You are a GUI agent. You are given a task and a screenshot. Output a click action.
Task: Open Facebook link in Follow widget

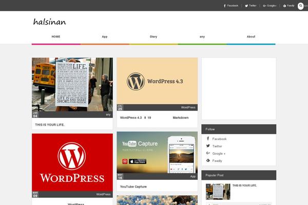click(219, 139)
